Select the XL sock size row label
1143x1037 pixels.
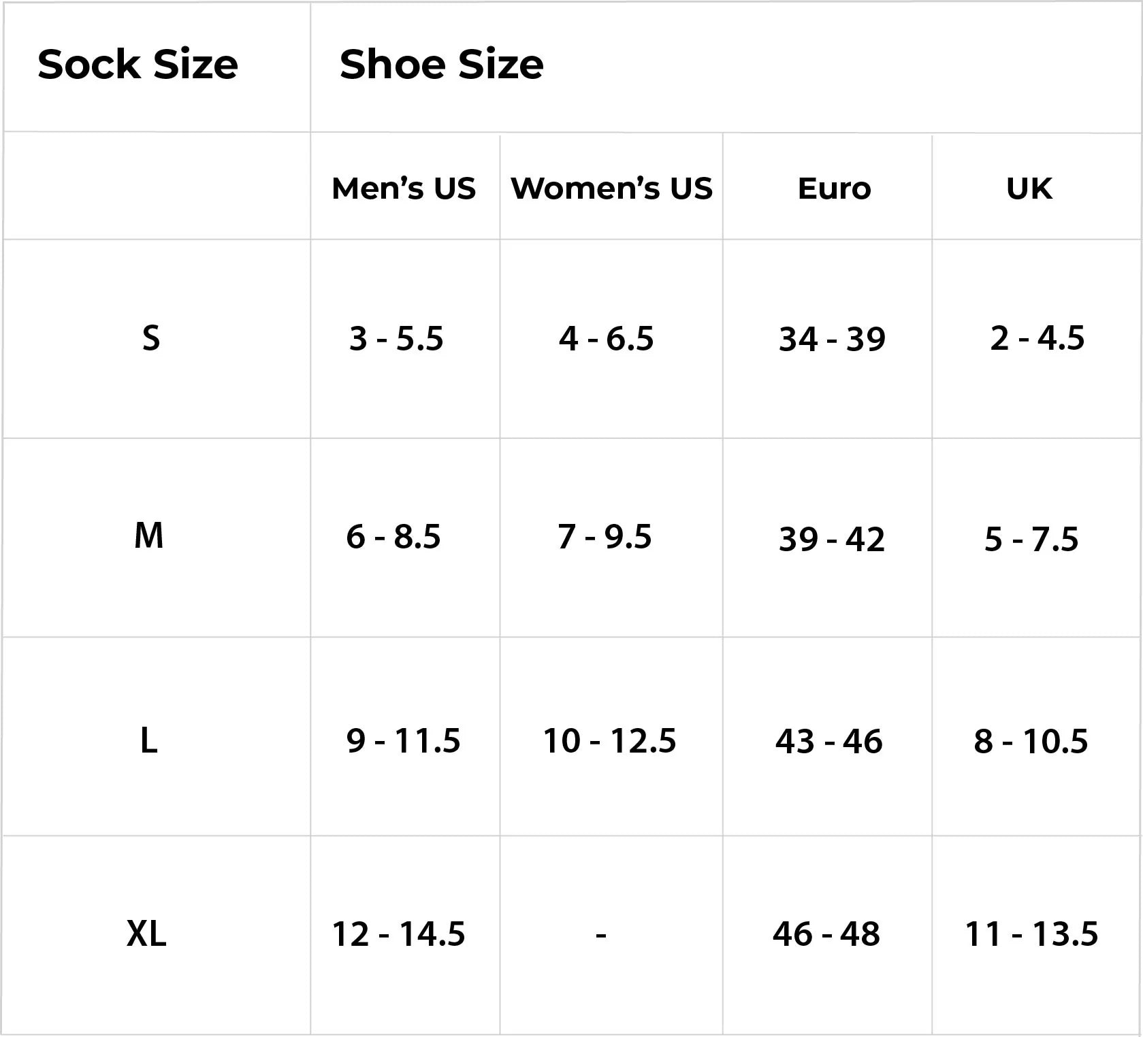point(146,934)
